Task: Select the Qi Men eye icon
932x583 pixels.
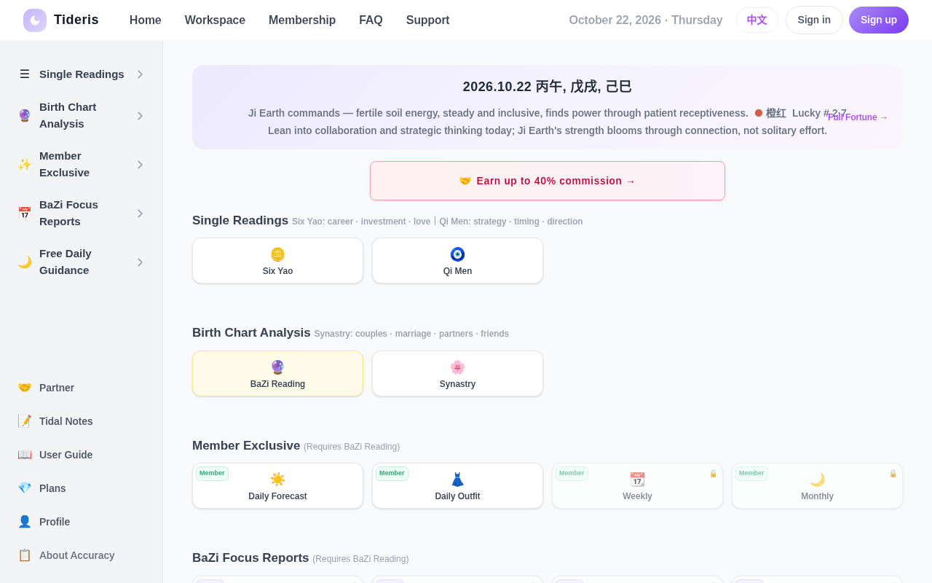Action: coord(457,254)
